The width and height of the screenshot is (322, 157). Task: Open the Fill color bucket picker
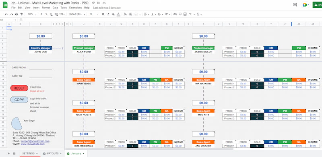(125, 14)
